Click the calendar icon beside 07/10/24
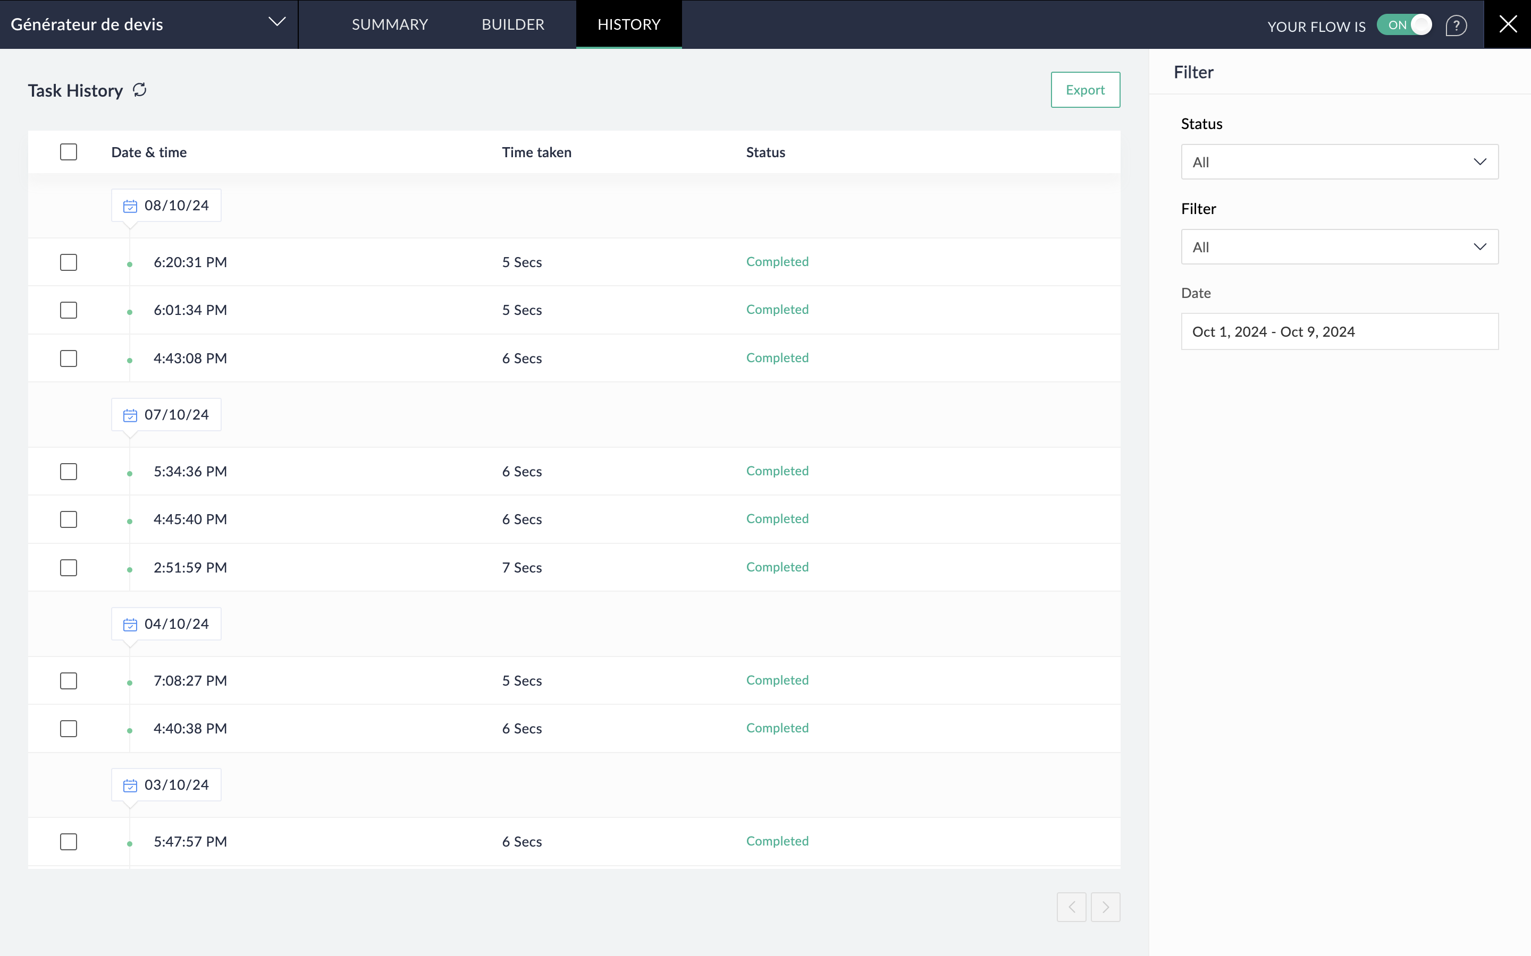Image resolution: width=1531 pixels, height=956 pixels. pyautogui.click(x=130, y=415)
